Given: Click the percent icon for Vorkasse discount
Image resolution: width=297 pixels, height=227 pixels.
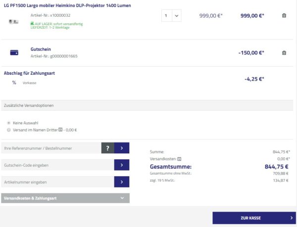Looking at the screenshot, I should 14,83.
